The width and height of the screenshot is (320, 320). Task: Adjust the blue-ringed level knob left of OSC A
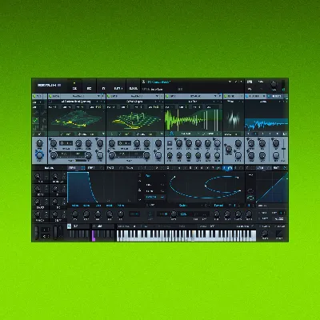39,154
